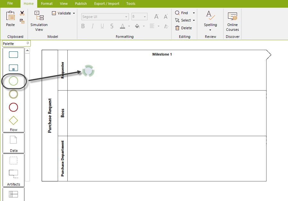
Task: Click the Bold formatting icon
Action: (x=83, y=26)
